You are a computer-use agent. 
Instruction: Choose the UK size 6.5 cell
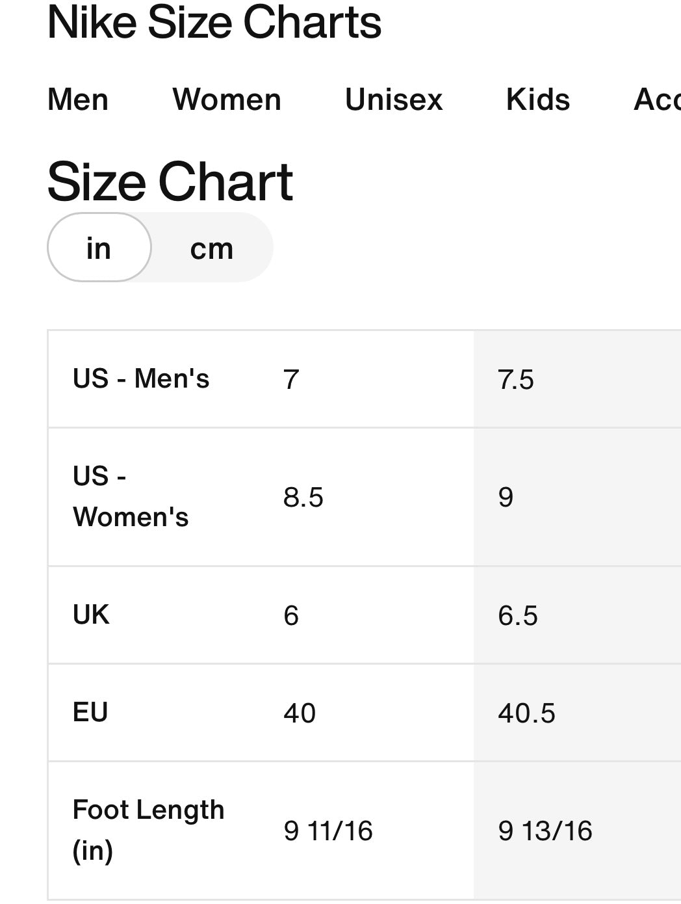click(518, 616)
